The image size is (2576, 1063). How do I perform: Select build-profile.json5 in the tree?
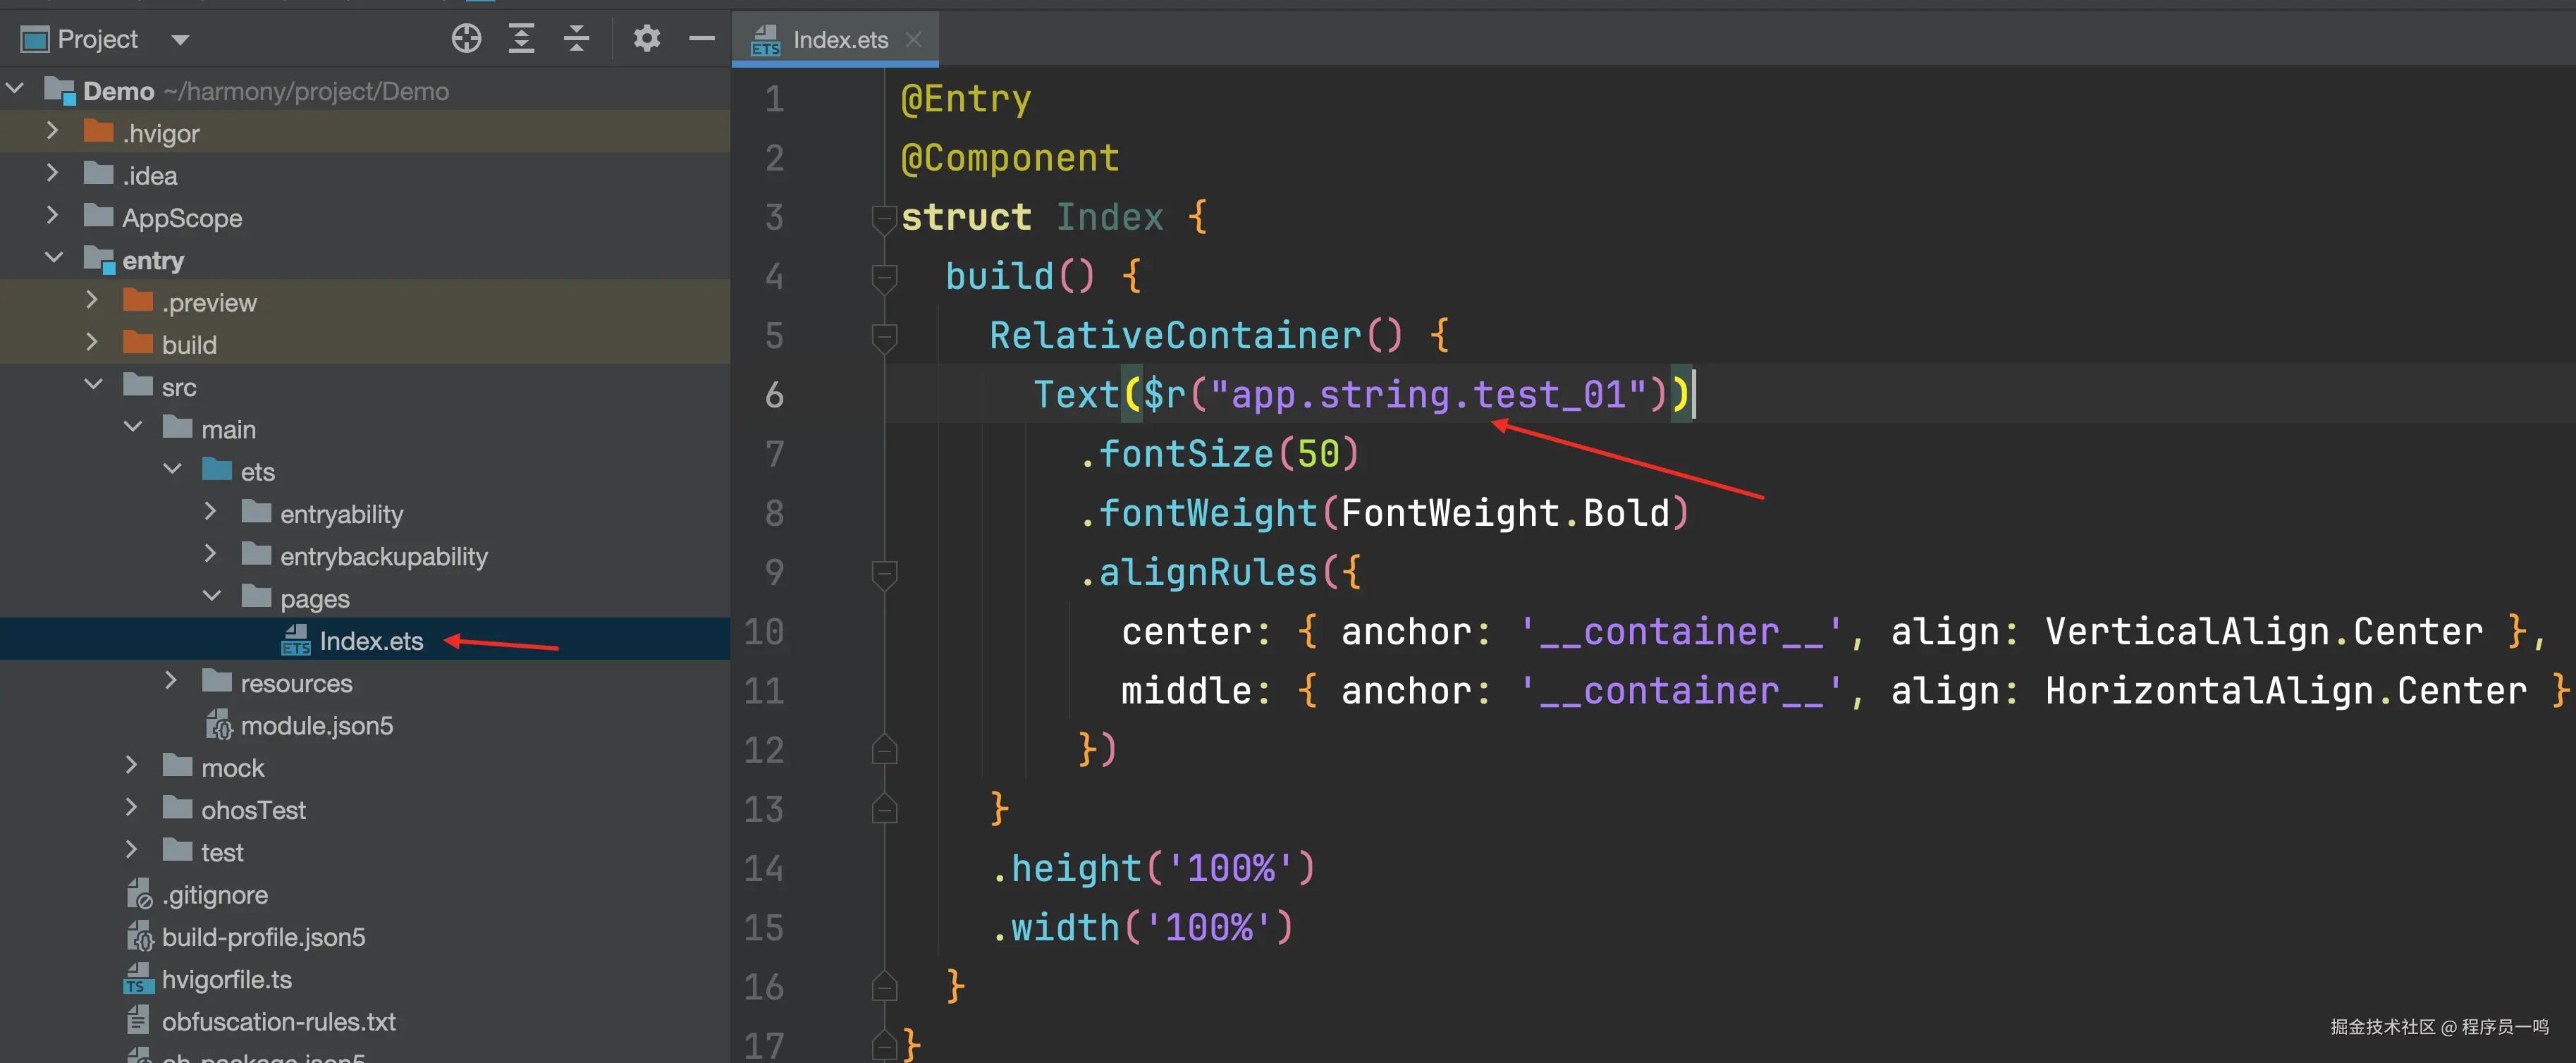(263, 937)
